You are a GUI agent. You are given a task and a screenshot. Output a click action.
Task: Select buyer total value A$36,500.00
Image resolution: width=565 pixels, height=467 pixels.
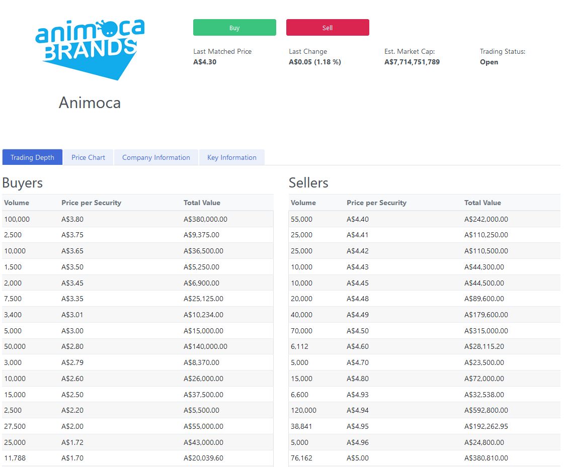[x=204, y=251]
